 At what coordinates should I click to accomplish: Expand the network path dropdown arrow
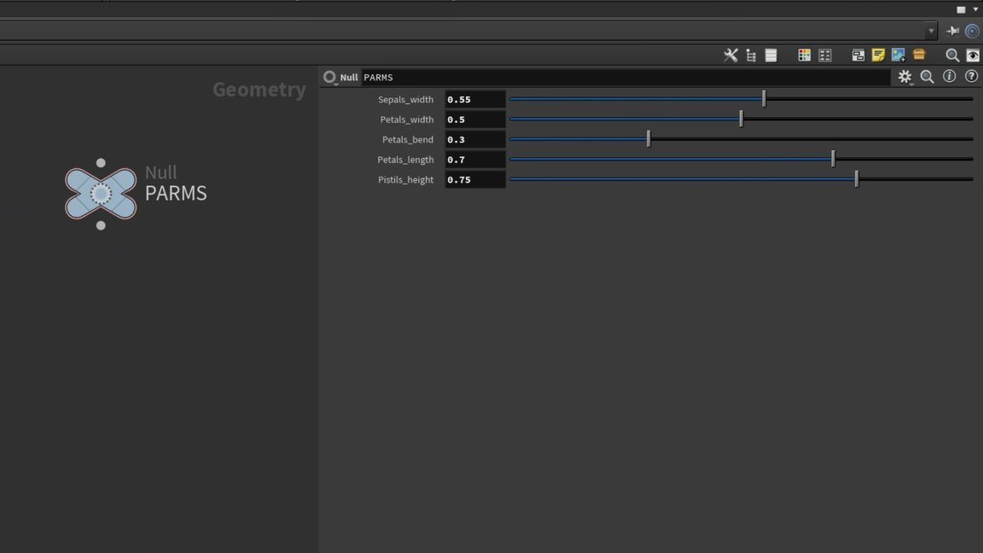[x=931, y=31]
